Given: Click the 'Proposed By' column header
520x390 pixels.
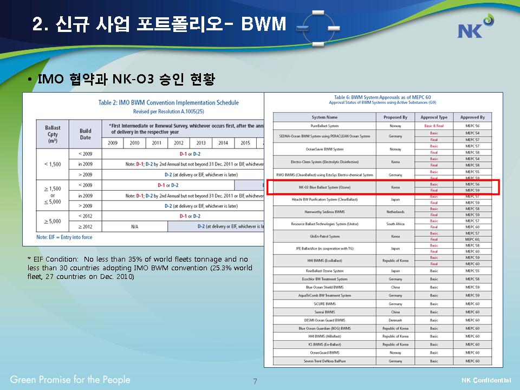Looking at the screenshot, I should point(395,117).
